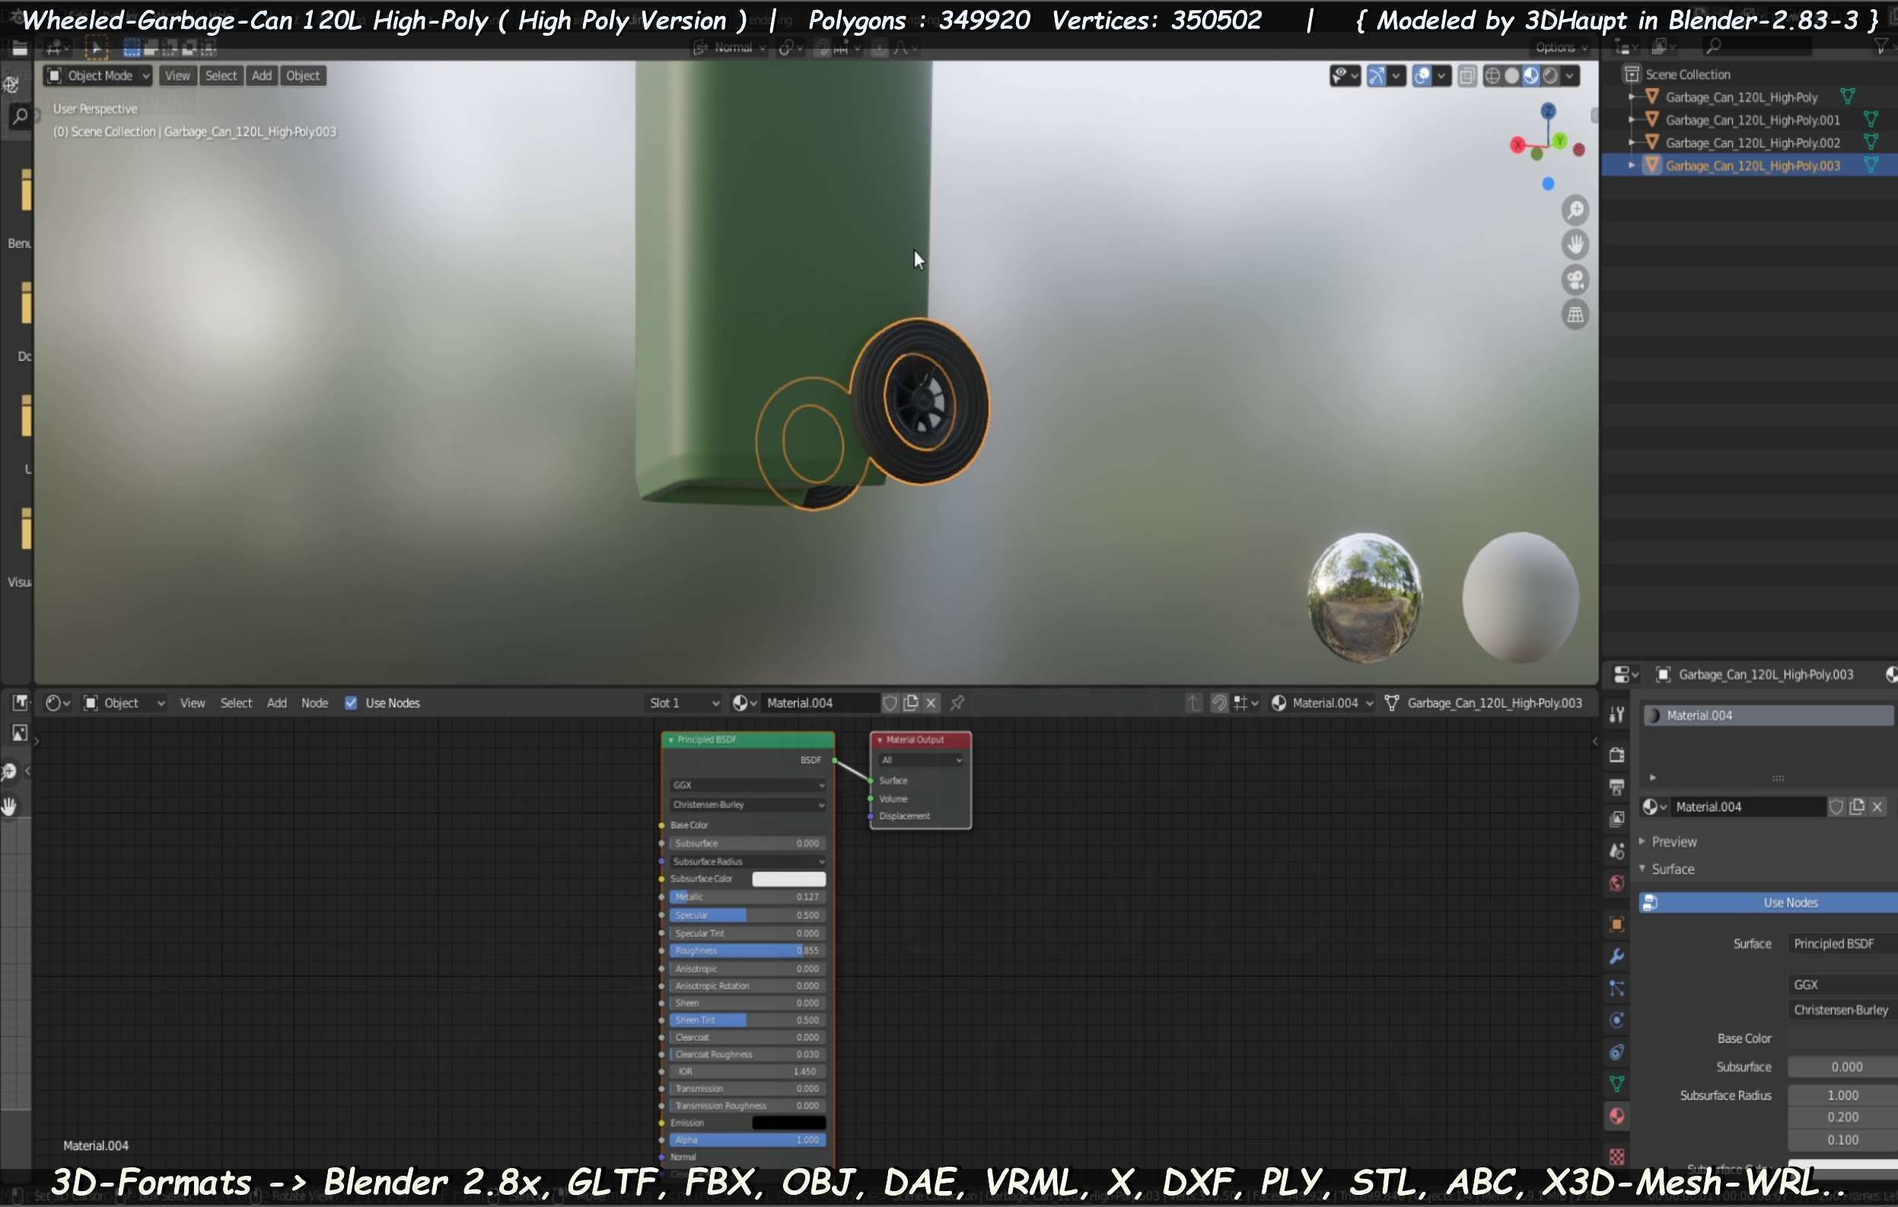
Task: Expand the Preview panel in material properties
Action: pyautogui.click(x=1673, y=841)
